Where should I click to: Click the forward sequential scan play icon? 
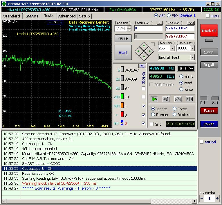coord(154,99)
